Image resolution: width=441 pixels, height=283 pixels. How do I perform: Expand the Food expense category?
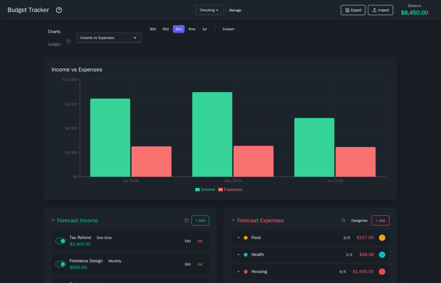point(239,238)
